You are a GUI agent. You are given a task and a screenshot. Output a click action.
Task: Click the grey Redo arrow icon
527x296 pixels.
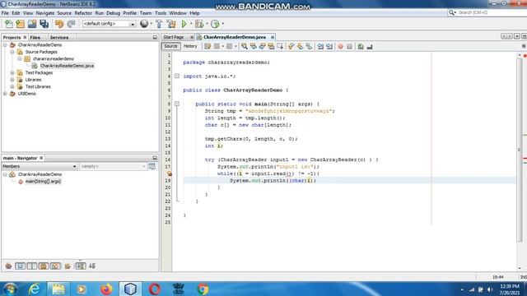(x=71, y=24)
